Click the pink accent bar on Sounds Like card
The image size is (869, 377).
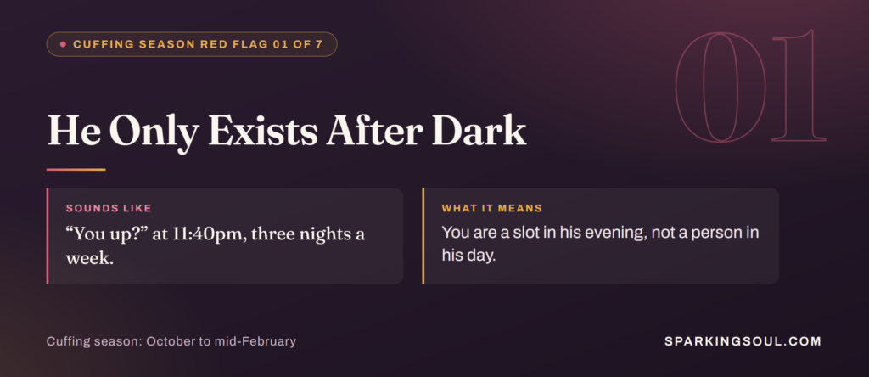[48, 236]
